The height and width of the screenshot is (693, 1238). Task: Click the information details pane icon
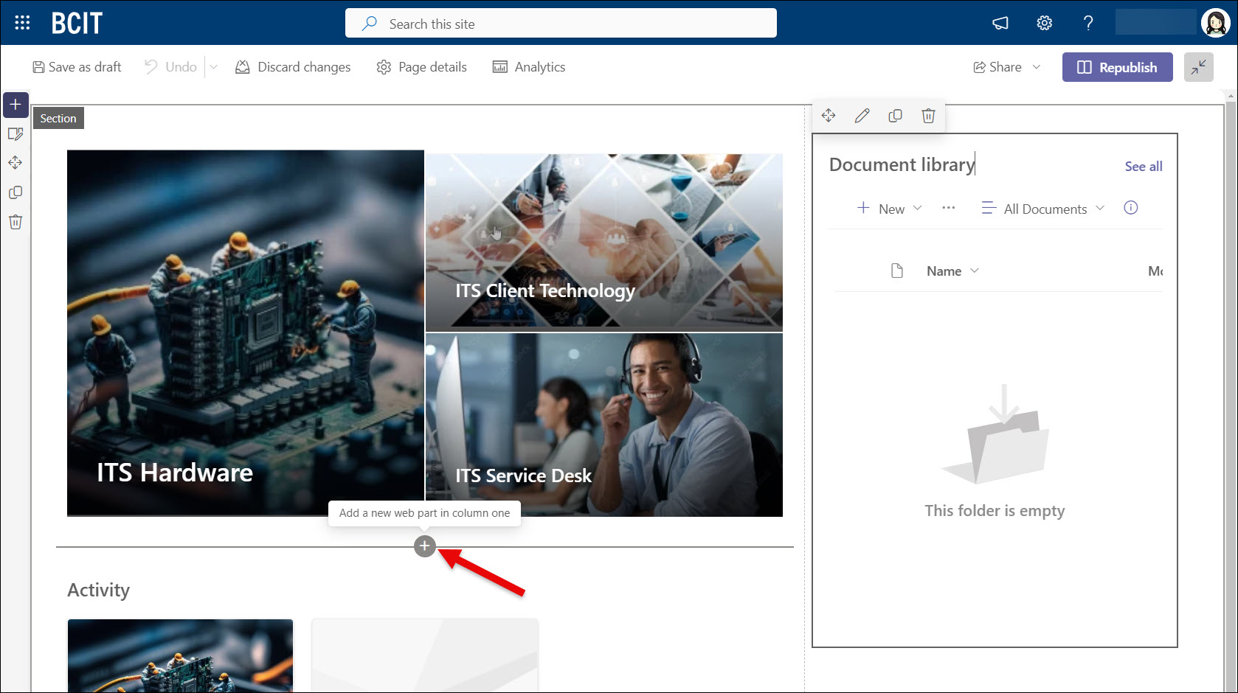tap(1130, 208)
